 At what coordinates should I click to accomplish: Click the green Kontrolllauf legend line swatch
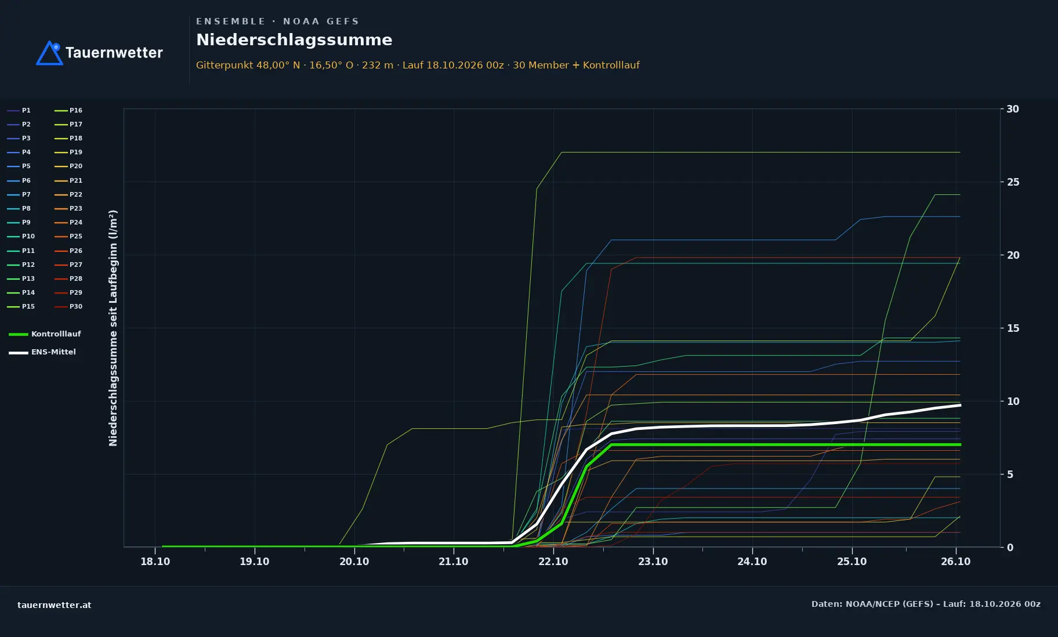click(19, 334)
